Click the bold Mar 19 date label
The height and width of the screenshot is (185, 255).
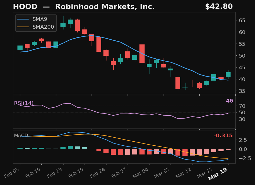[218, 174]
